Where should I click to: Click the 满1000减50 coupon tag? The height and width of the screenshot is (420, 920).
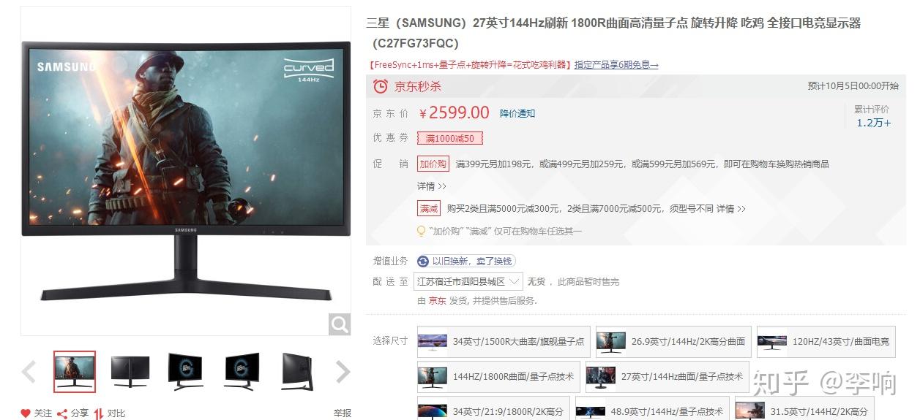tap(450, 138)
